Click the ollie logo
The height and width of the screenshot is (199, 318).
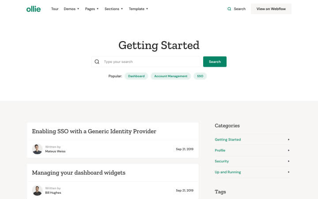coord(34,9)
